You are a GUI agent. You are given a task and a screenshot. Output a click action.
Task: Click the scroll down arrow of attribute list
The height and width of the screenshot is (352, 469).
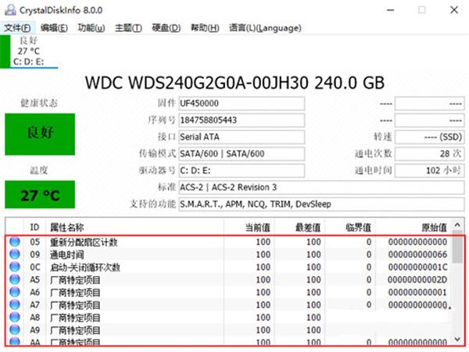tap(457, 340)
